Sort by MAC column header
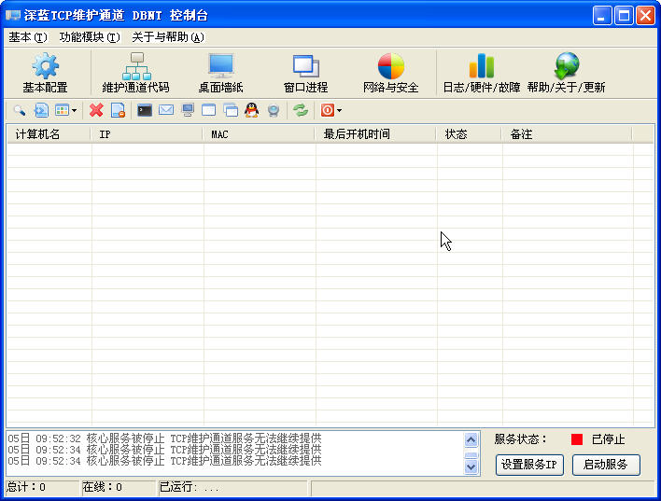The image size is (661, 501). tap(259, 134)
